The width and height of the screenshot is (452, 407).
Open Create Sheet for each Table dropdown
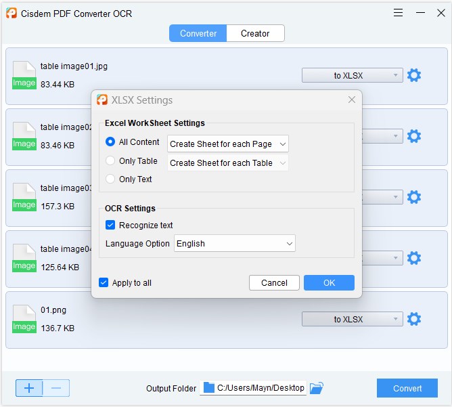tap(228, 163)
